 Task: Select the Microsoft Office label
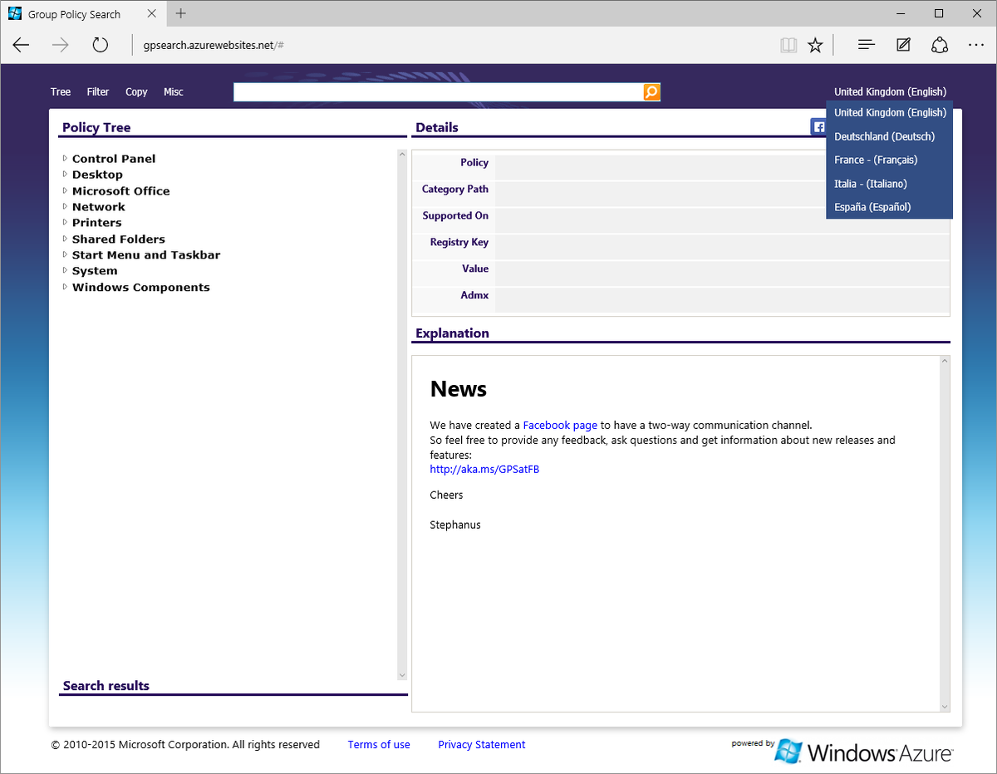point(121,191)
